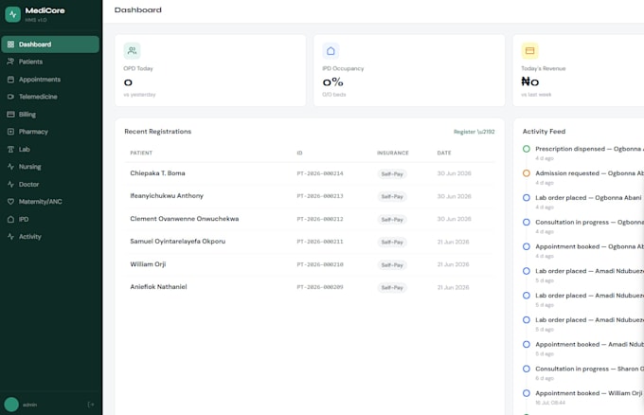
Task: Click the OPD Today people icon
Action: coord(132,51)
